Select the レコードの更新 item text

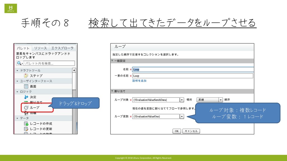(41, 129)
